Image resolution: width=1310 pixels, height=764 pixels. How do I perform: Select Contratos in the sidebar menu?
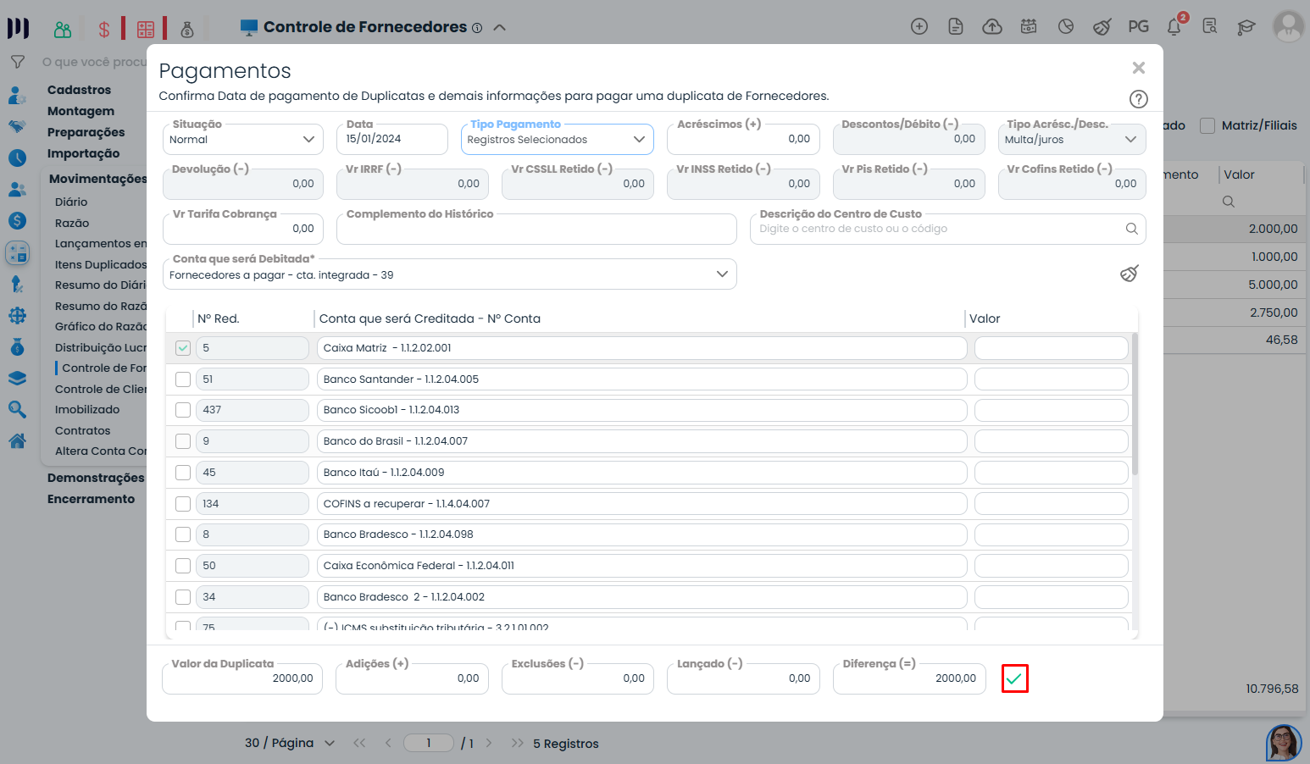pos(83,430)
